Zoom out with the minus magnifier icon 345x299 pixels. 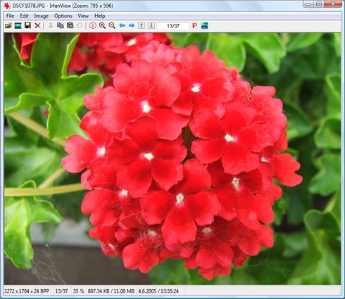pos(112,25)
